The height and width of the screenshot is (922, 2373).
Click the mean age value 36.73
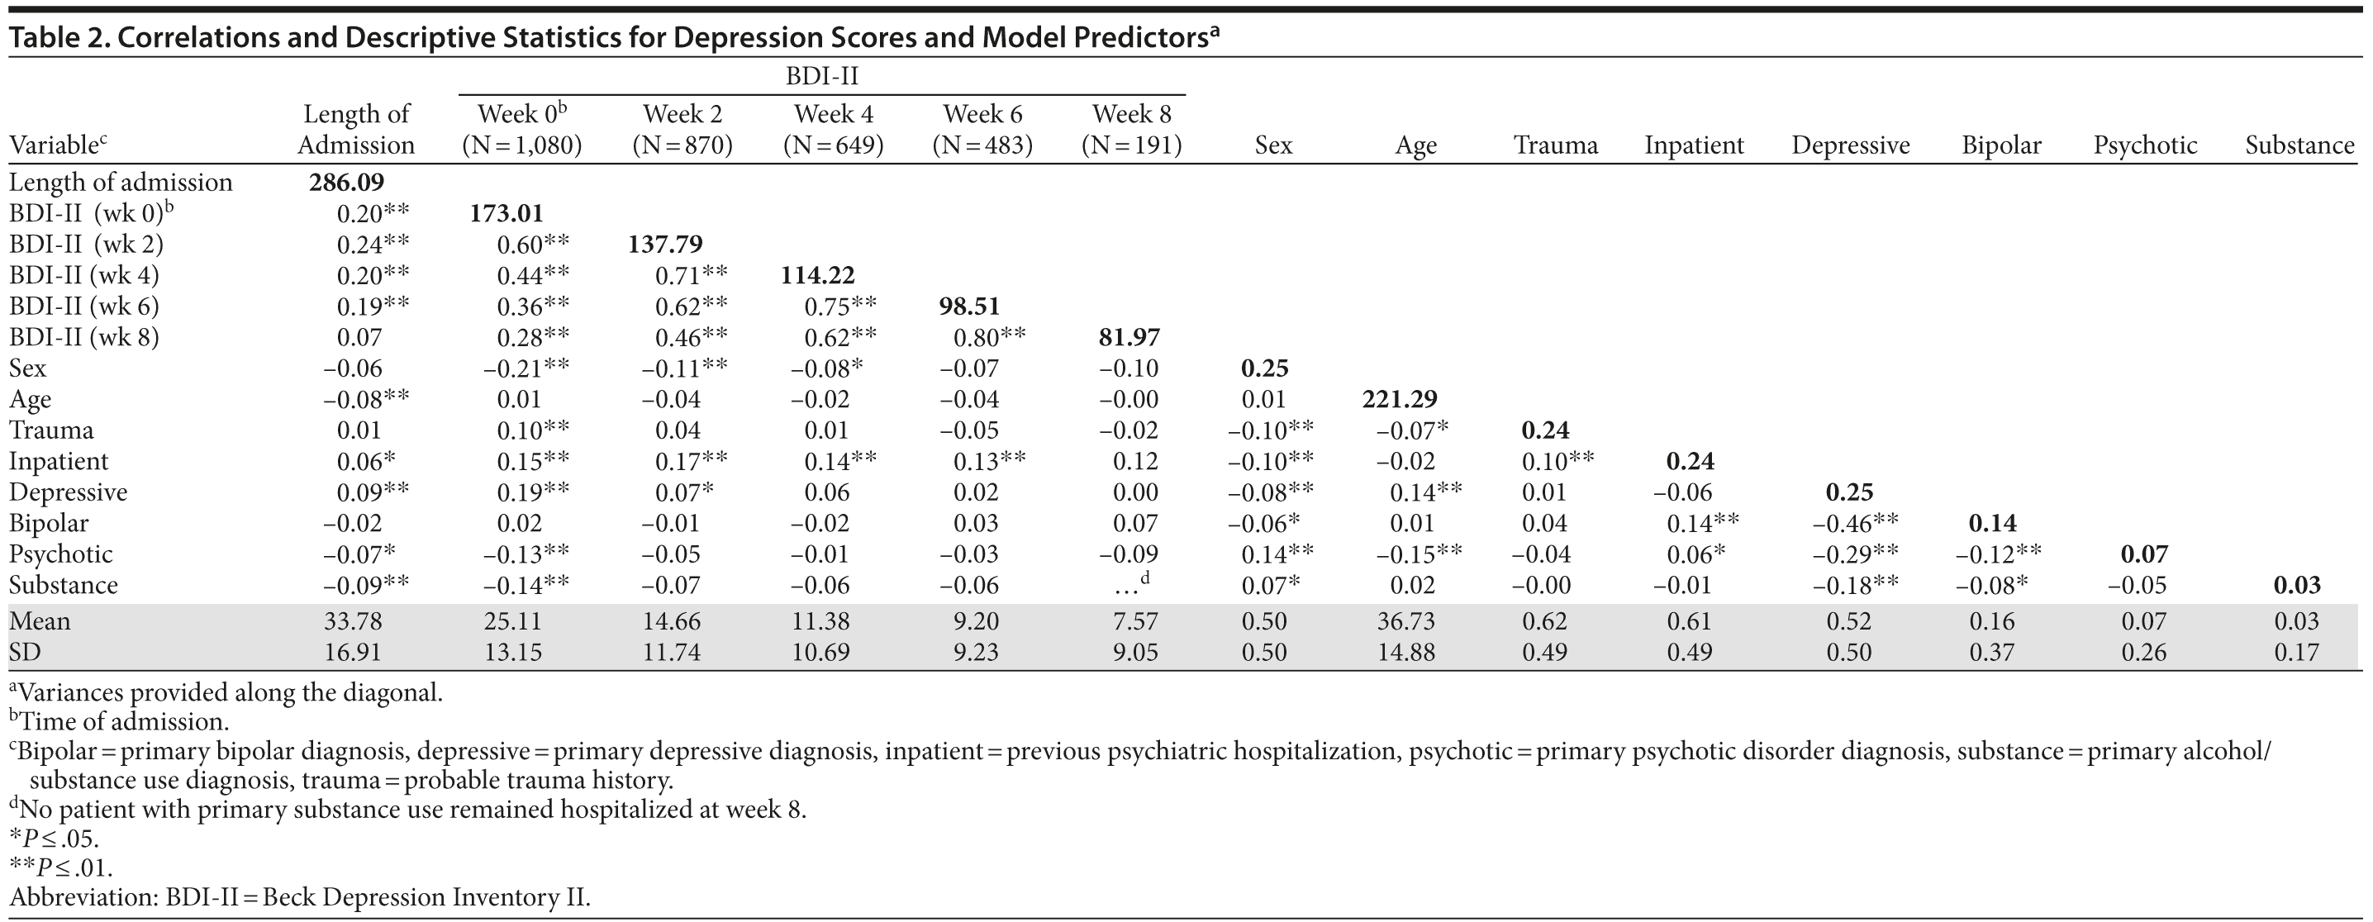[1405, 622]
